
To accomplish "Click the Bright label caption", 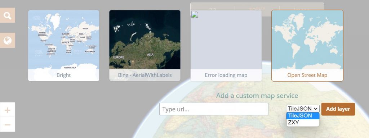I will pos(63,75).
